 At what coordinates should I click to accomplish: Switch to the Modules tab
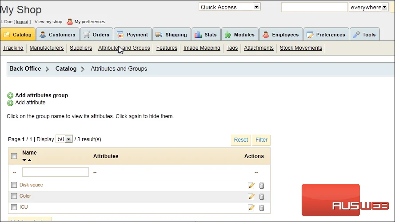240,35
